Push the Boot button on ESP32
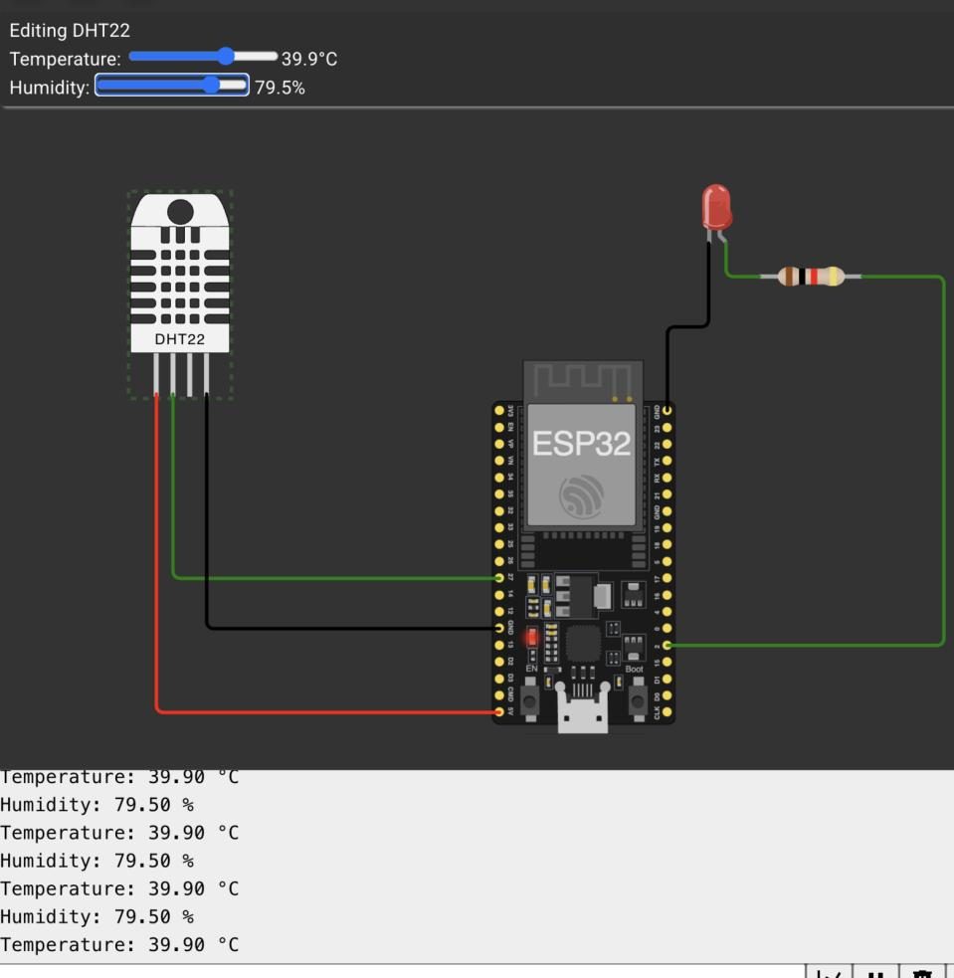Screen dimensions: 954x978 (x=638, y=701)
